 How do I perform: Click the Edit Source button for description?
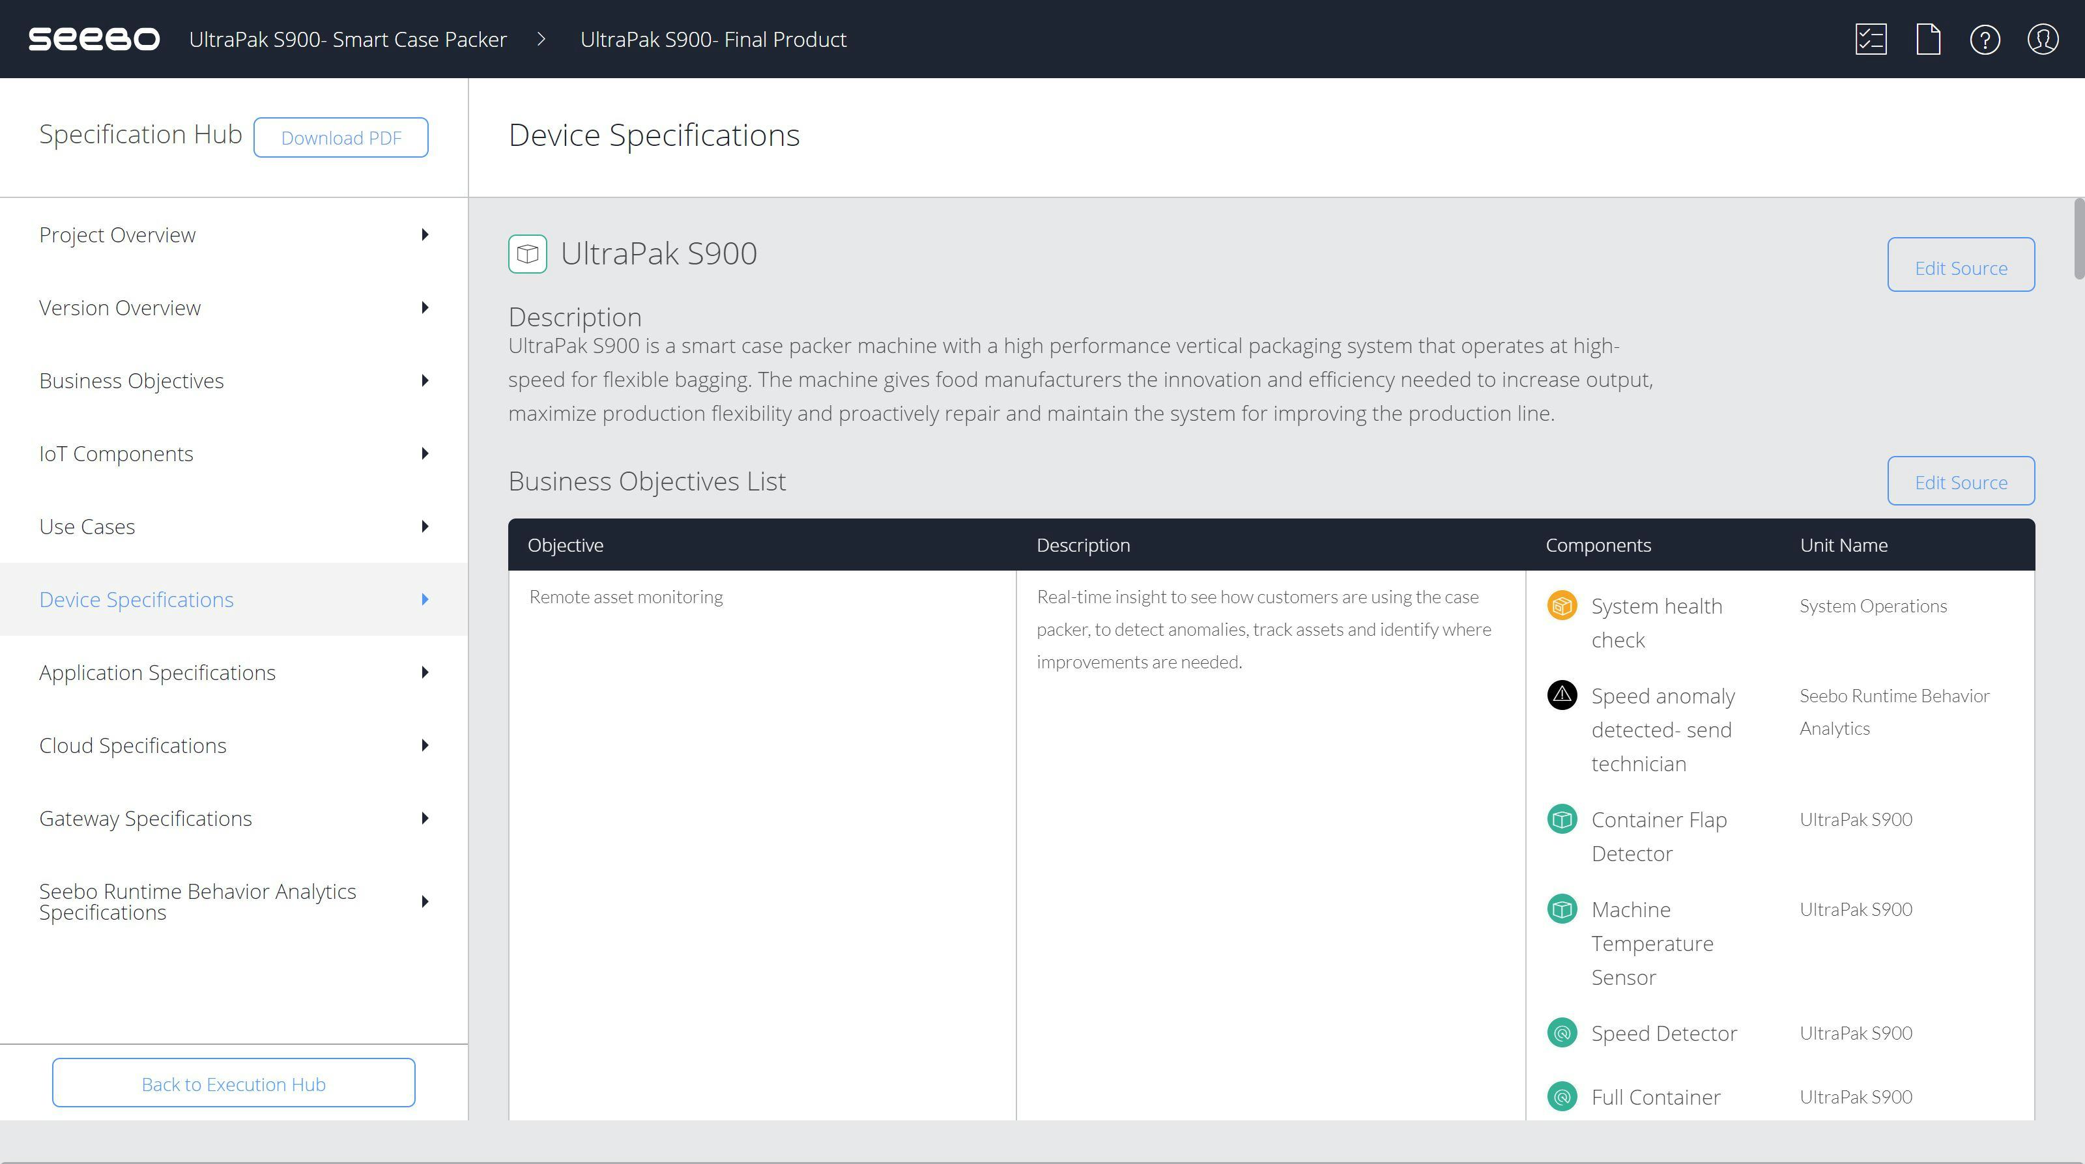point(1962,266)
